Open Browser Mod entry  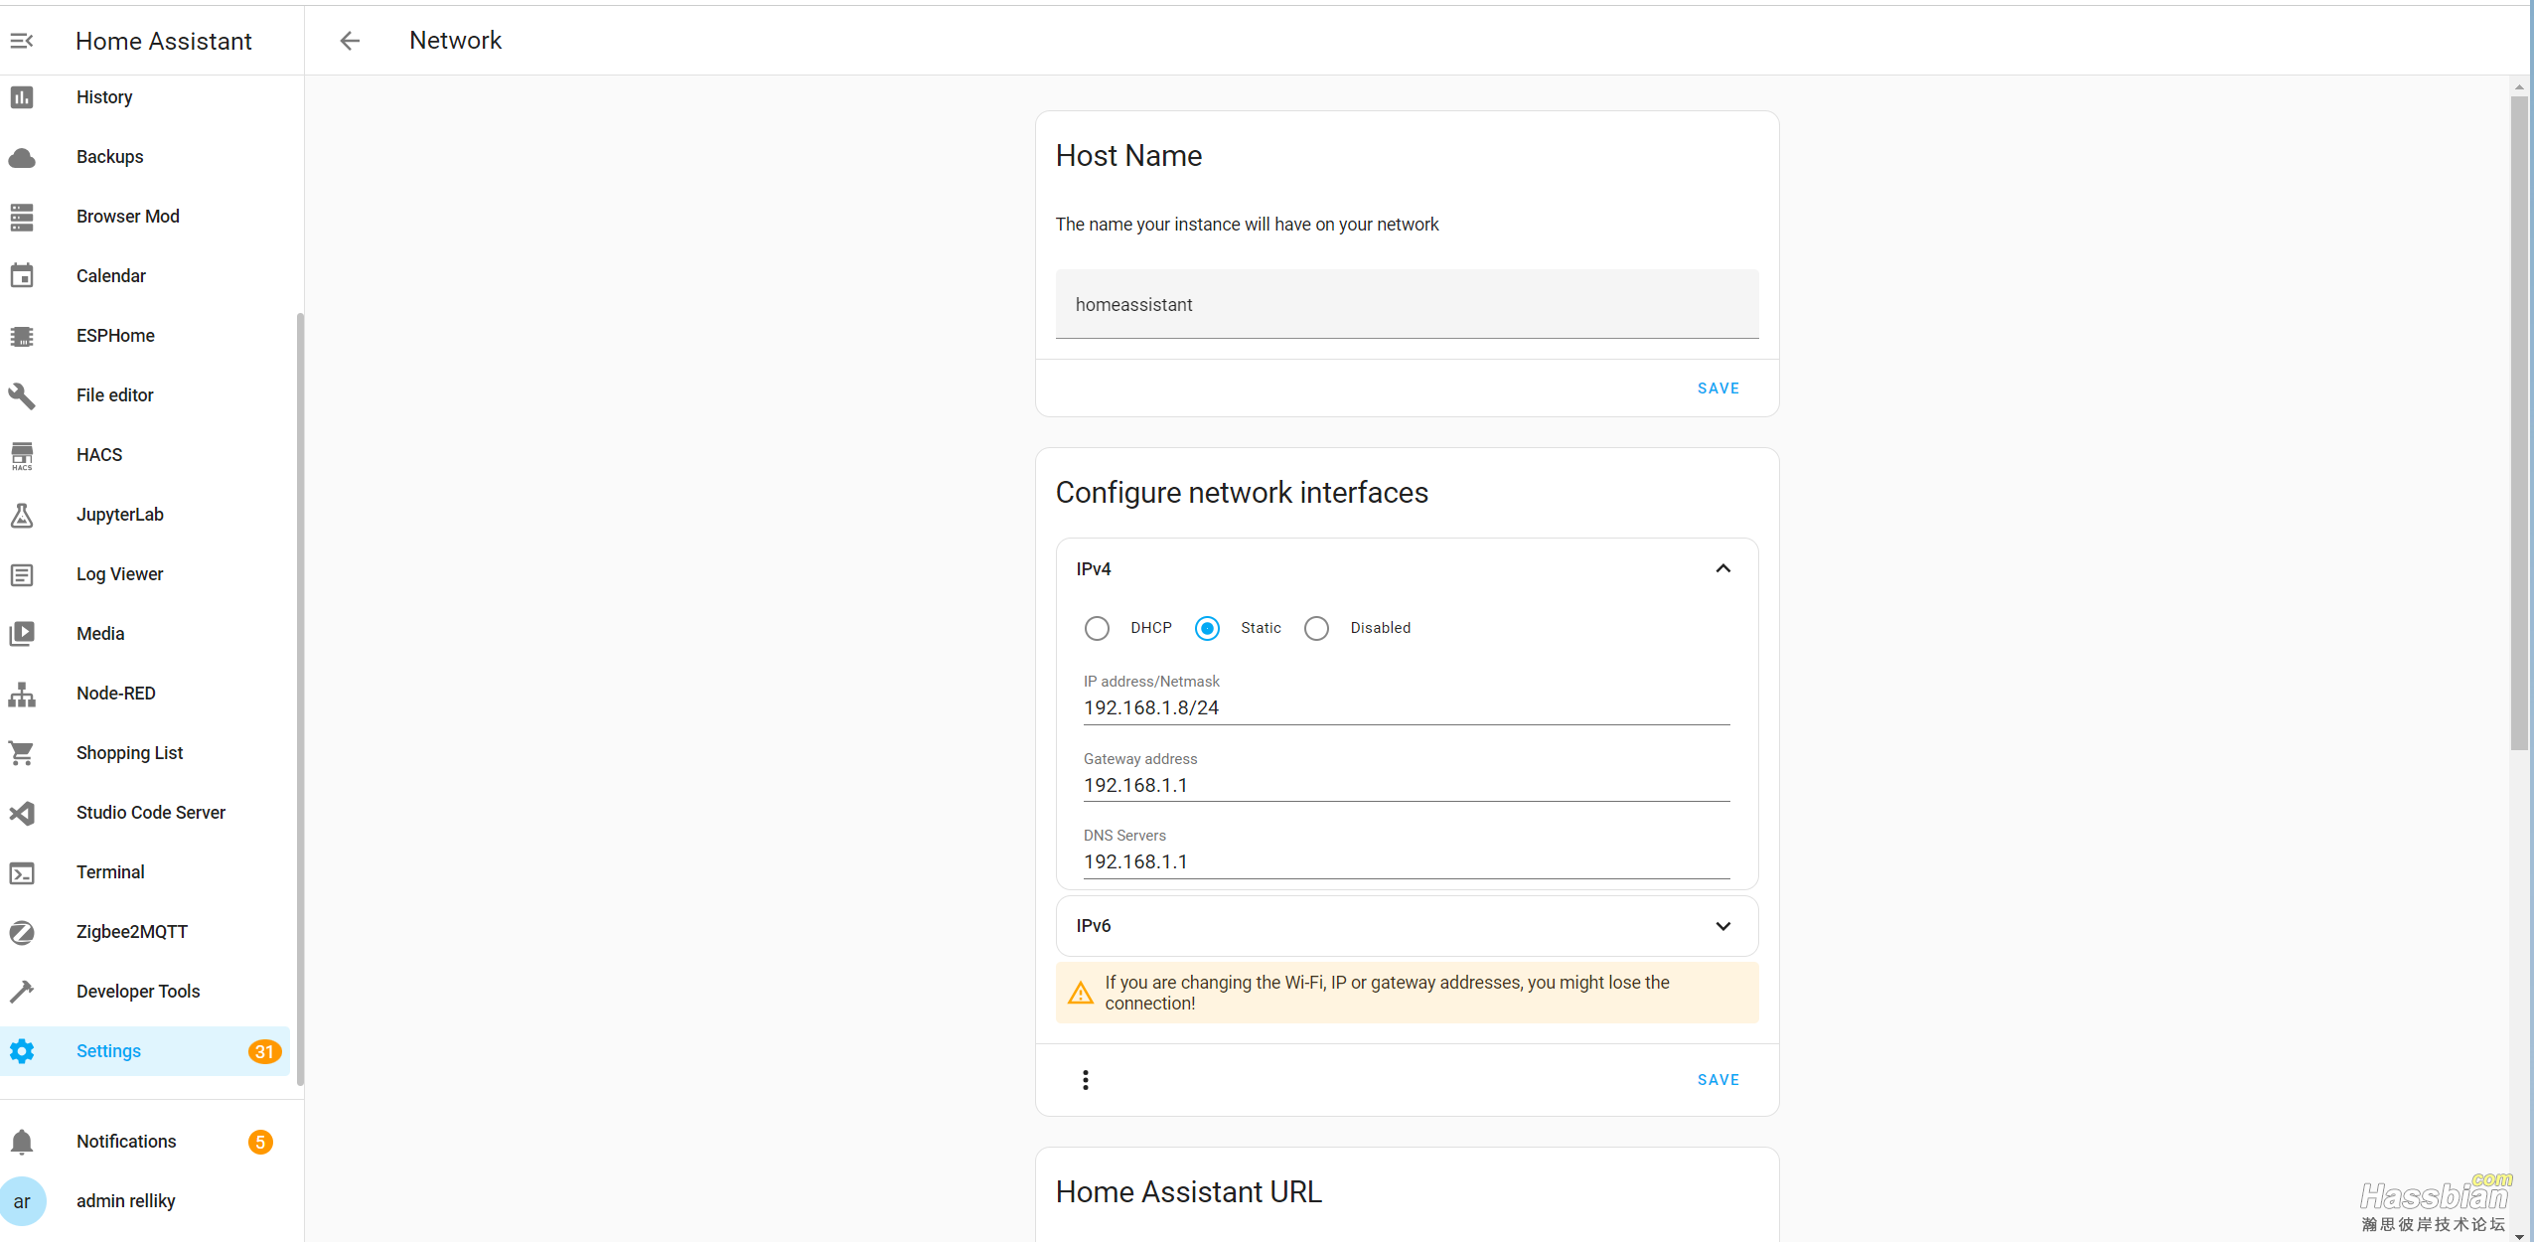click(x=145, y=217)
